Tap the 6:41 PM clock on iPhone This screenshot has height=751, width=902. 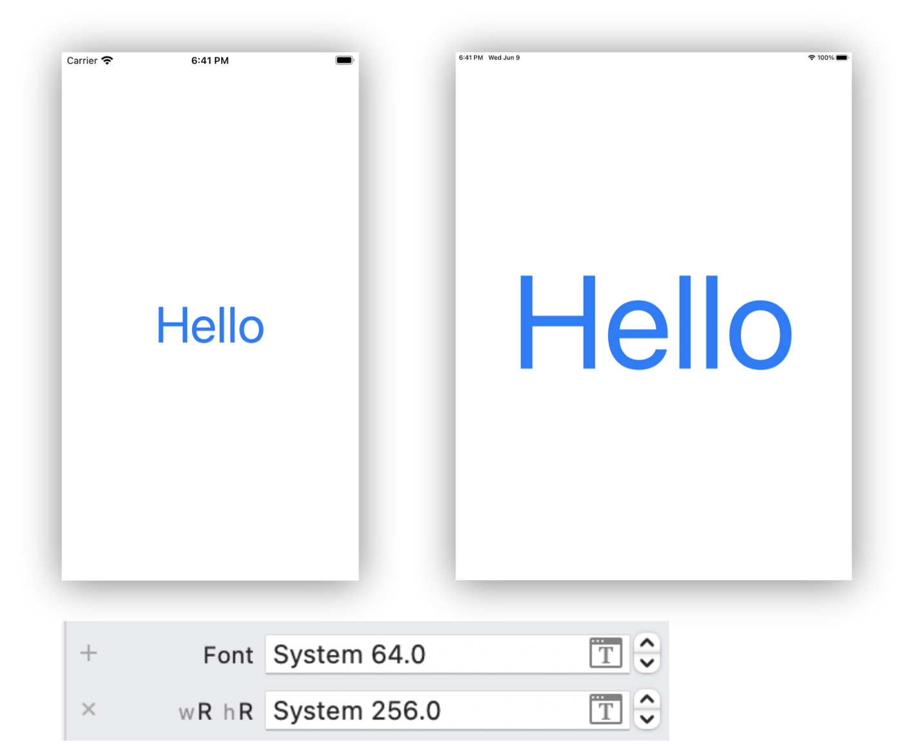click(210, 61)
